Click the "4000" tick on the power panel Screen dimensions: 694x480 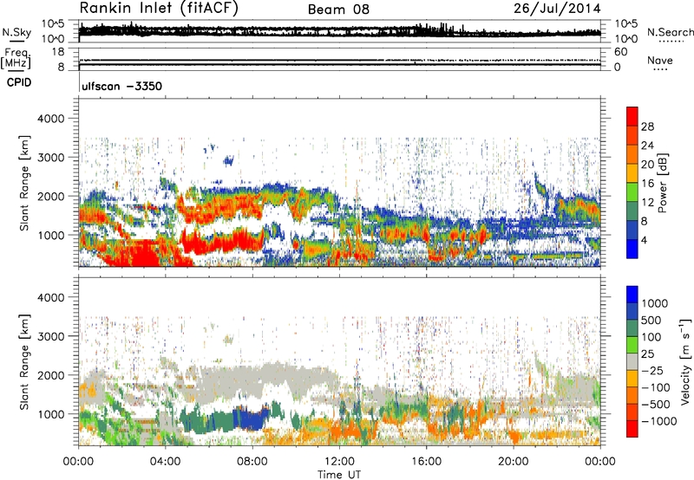[x=50, y=119]
